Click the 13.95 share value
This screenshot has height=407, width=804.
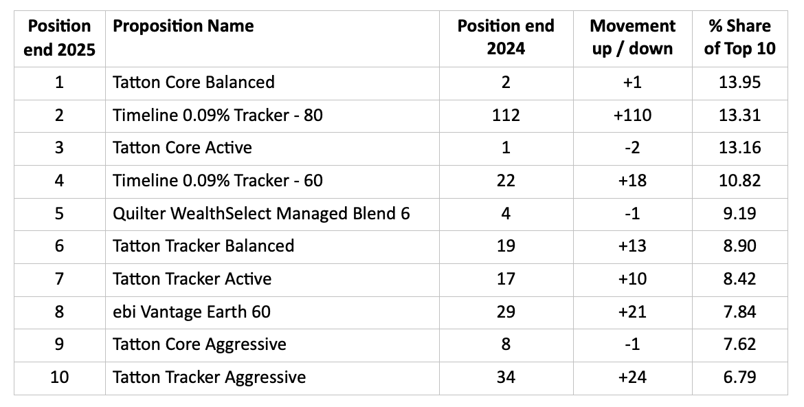[x=740, y=82]
